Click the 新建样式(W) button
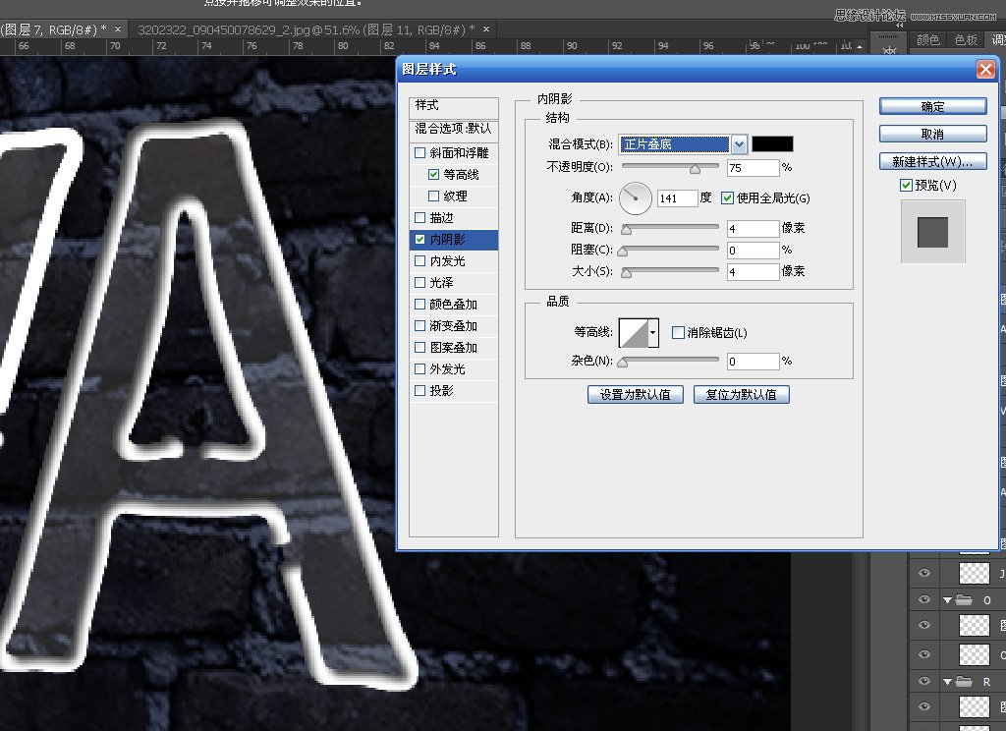1006x731 pixels. coord(931,160)
